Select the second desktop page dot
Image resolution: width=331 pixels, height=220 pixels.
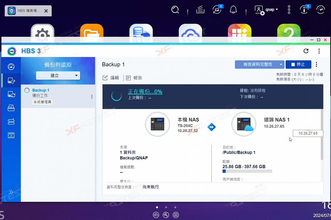[166, 207]
